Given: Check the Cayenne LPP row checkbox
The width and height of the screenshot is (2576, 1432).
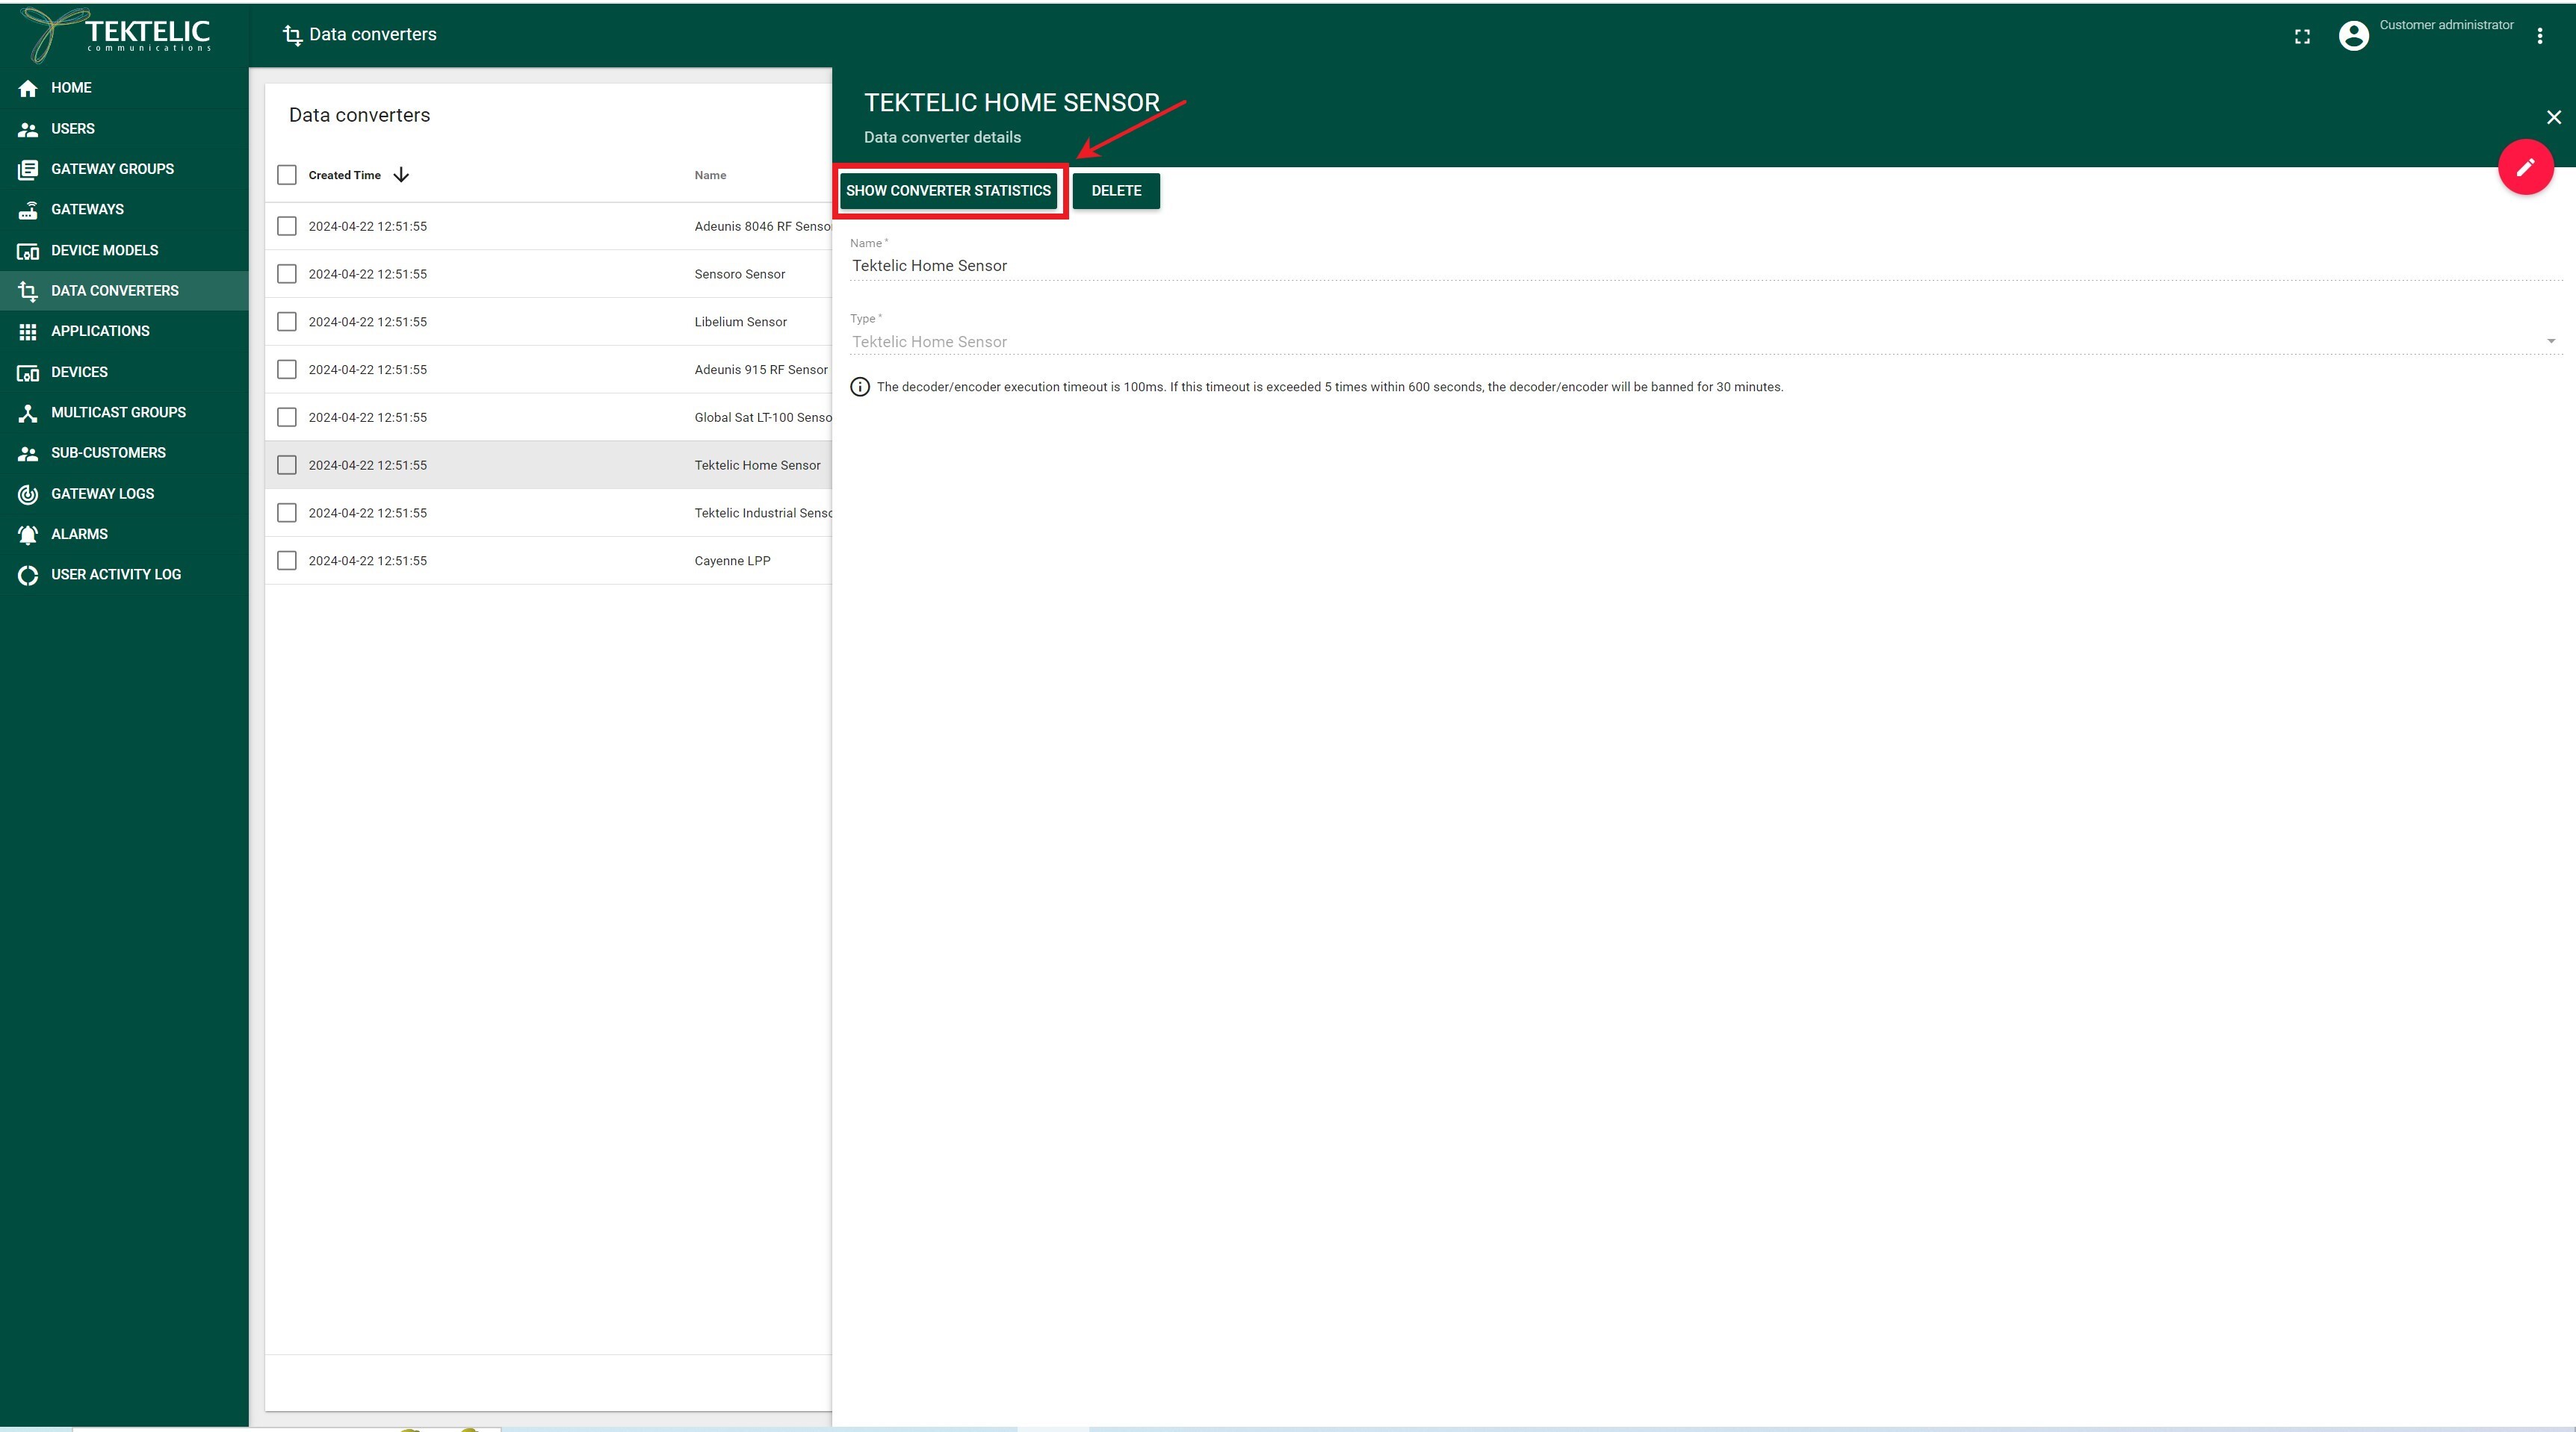Looking at the screenshot, I should [287, 561].
